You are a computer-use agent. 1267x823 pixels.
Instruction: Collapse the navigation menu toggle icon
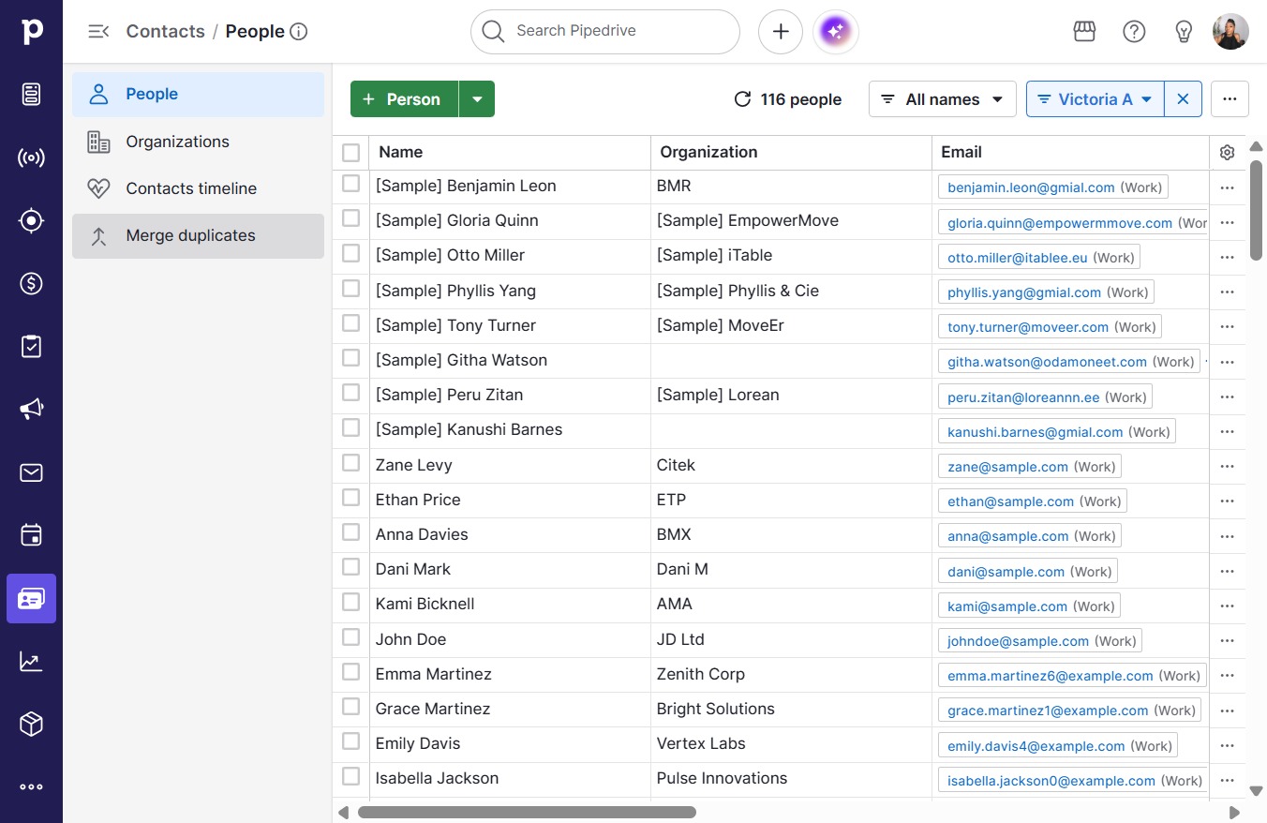tap(98, 32)
